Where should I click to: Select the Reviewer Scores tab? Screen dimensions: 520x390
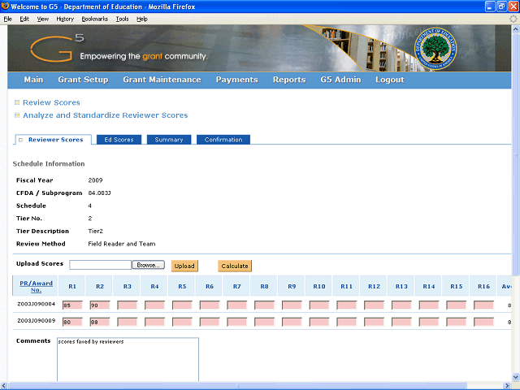click(x=54, y=140)
